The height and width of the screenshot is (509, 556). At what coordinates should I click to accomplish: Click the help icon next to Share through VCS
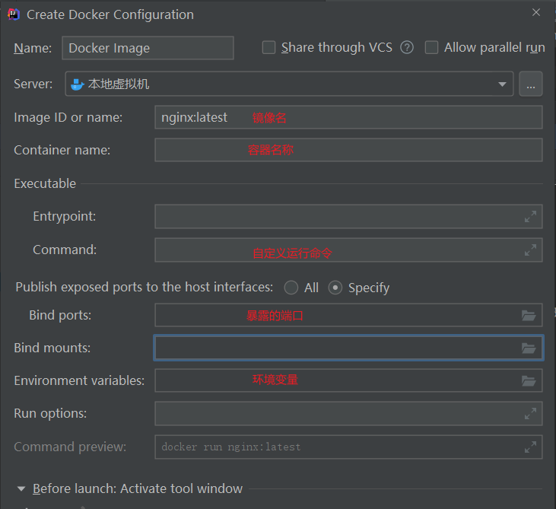click(x=407, y=47)
